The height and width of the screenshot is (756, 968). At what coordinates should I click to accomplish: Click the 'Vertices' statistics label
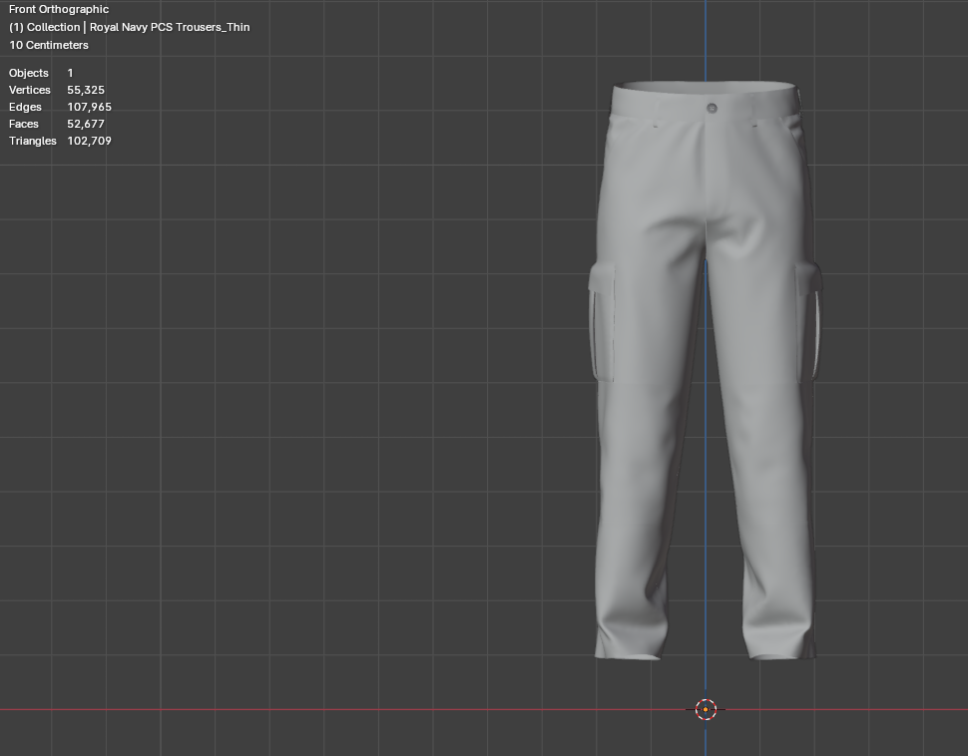click(30, 90)
